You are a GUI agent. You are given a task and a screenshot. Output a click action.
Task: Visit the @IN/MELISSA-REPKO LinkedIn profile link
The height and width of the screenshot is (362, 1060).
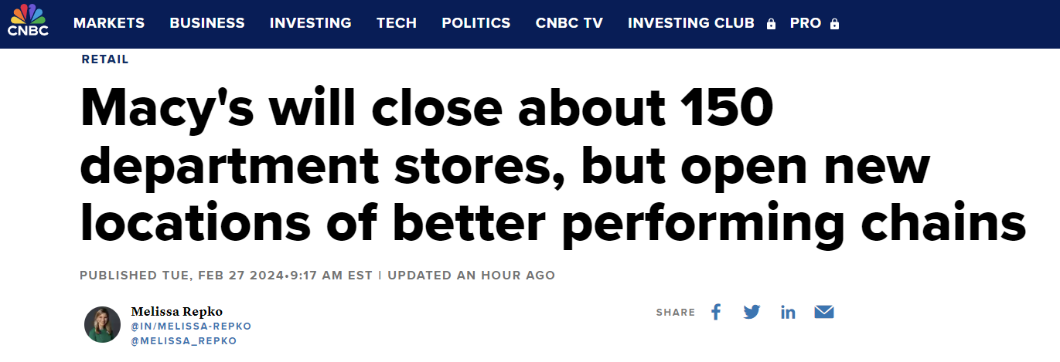[x=191, y=326]
